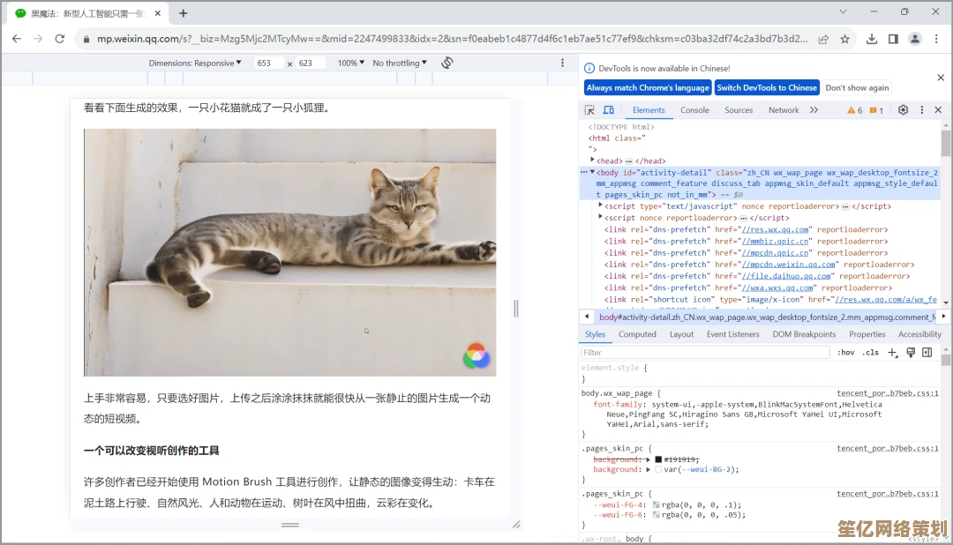Select the Layout tab
Screen dimensions: 953x545
point(681,334)
